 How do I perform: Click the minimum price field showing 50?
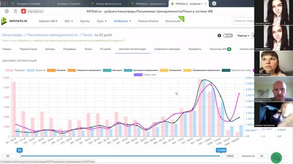click(9, 156)
